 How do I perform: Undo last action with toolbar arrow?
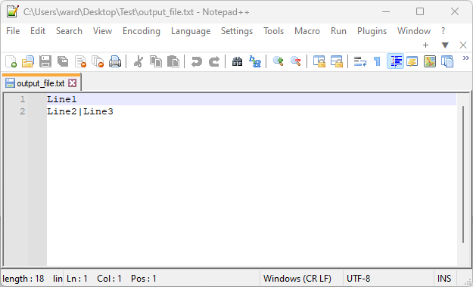(x=196, y=61)
